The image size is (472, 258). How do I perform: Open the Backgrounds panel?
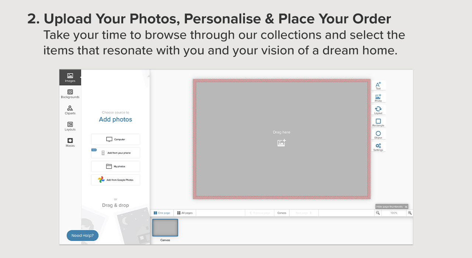coord(70,93)
